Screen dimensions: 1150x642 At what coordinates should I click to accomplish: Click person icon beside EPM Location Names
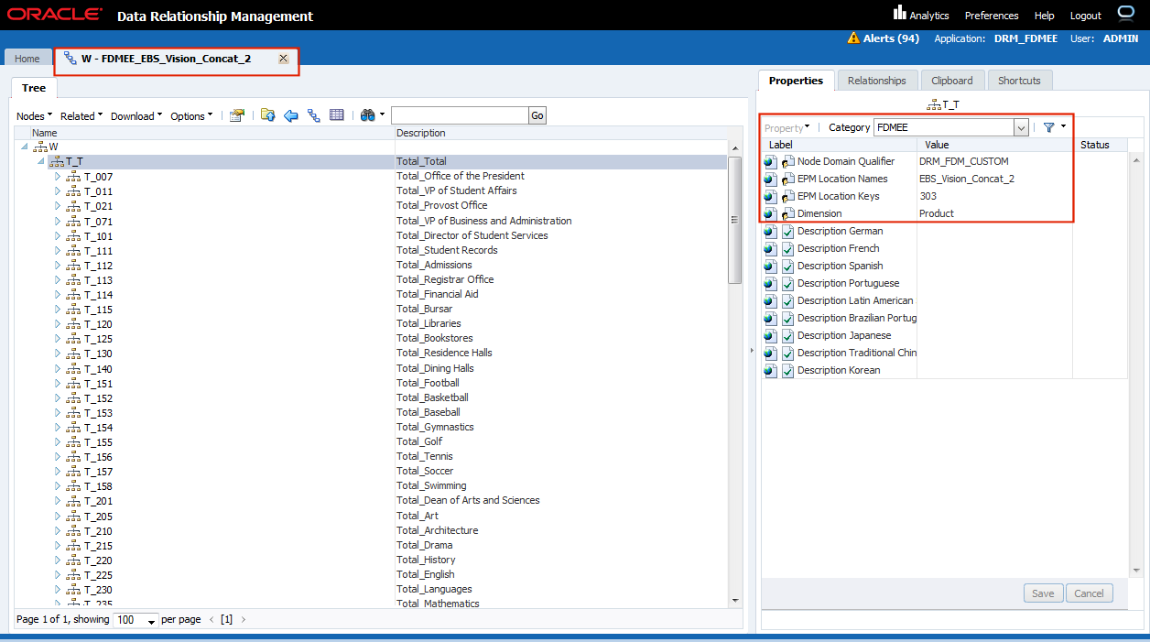pos(787,179)
